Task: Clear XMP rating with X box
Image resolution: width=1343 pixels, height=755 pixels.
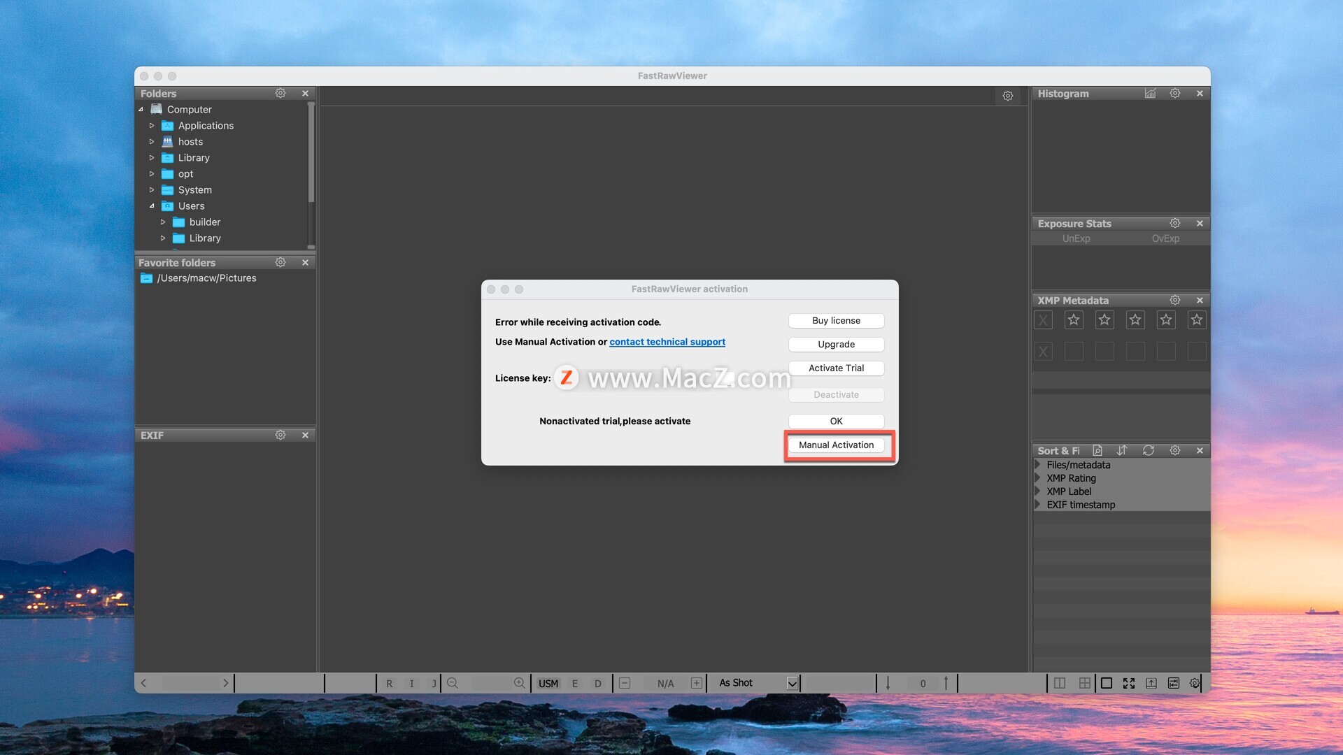Action: point(1043,320)
